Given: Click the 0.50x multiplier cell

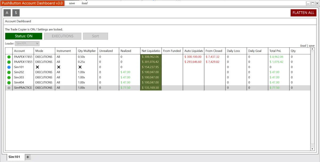Looking at the screenshot, I should tap(87, 57).
